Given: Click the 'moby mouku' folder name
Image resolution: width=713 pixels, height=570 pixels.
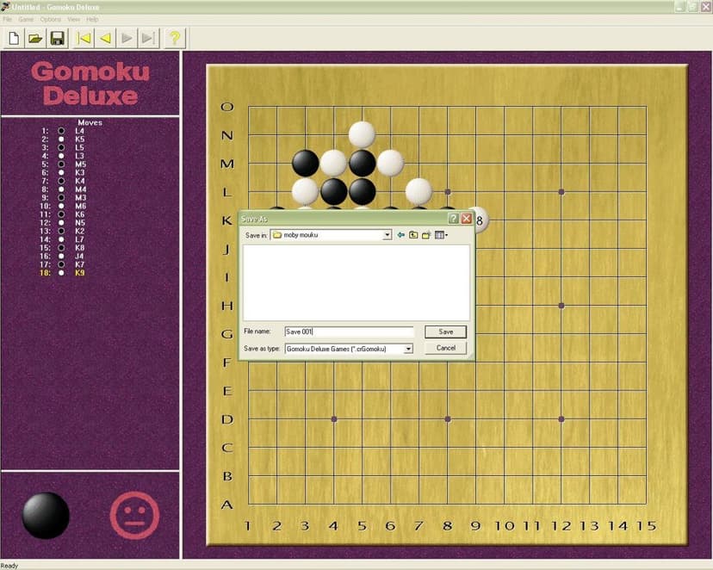Looking at the screenshot, I should pos(301,235).
